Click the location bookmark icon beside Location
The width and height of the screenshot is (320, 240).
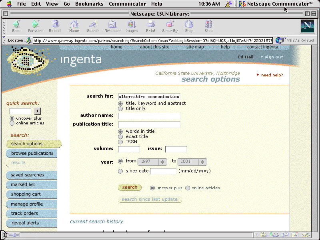28,40
